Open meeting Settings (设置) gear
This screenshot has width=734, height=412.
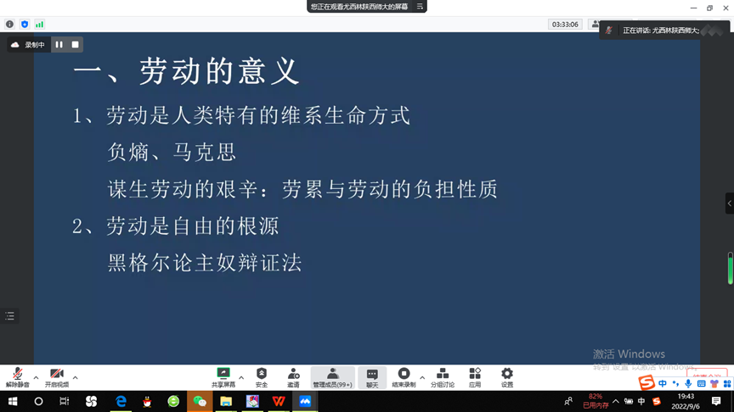point(507,377)
